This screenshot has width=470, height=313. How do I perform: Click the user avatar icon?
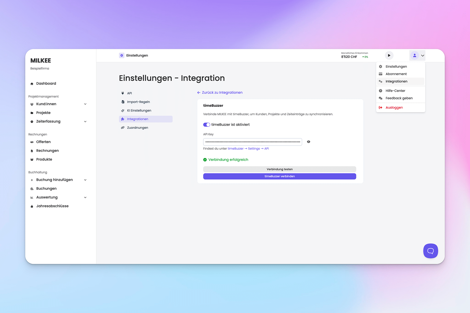coord(415,55)
